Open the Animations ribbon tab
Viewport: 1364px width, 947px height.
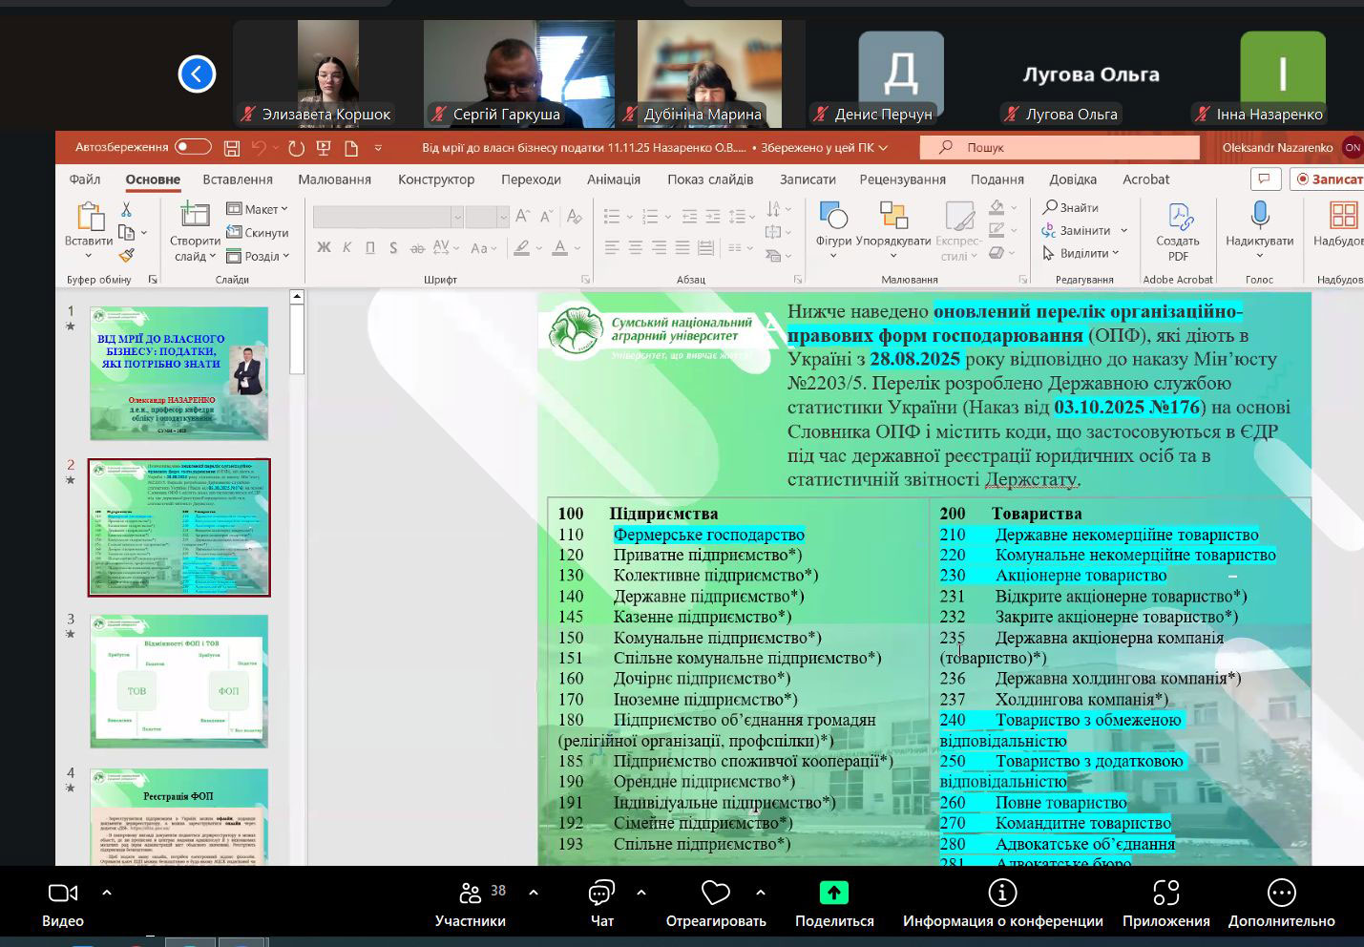[613, 179]
